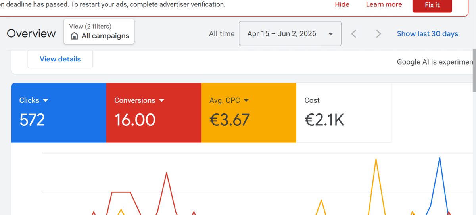Click the 572 clicks value
This screenshot has width=476, height=215.
tap(32, 120)
